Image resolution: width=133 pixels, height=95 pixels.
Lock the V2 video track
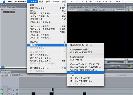pos(13,94)
